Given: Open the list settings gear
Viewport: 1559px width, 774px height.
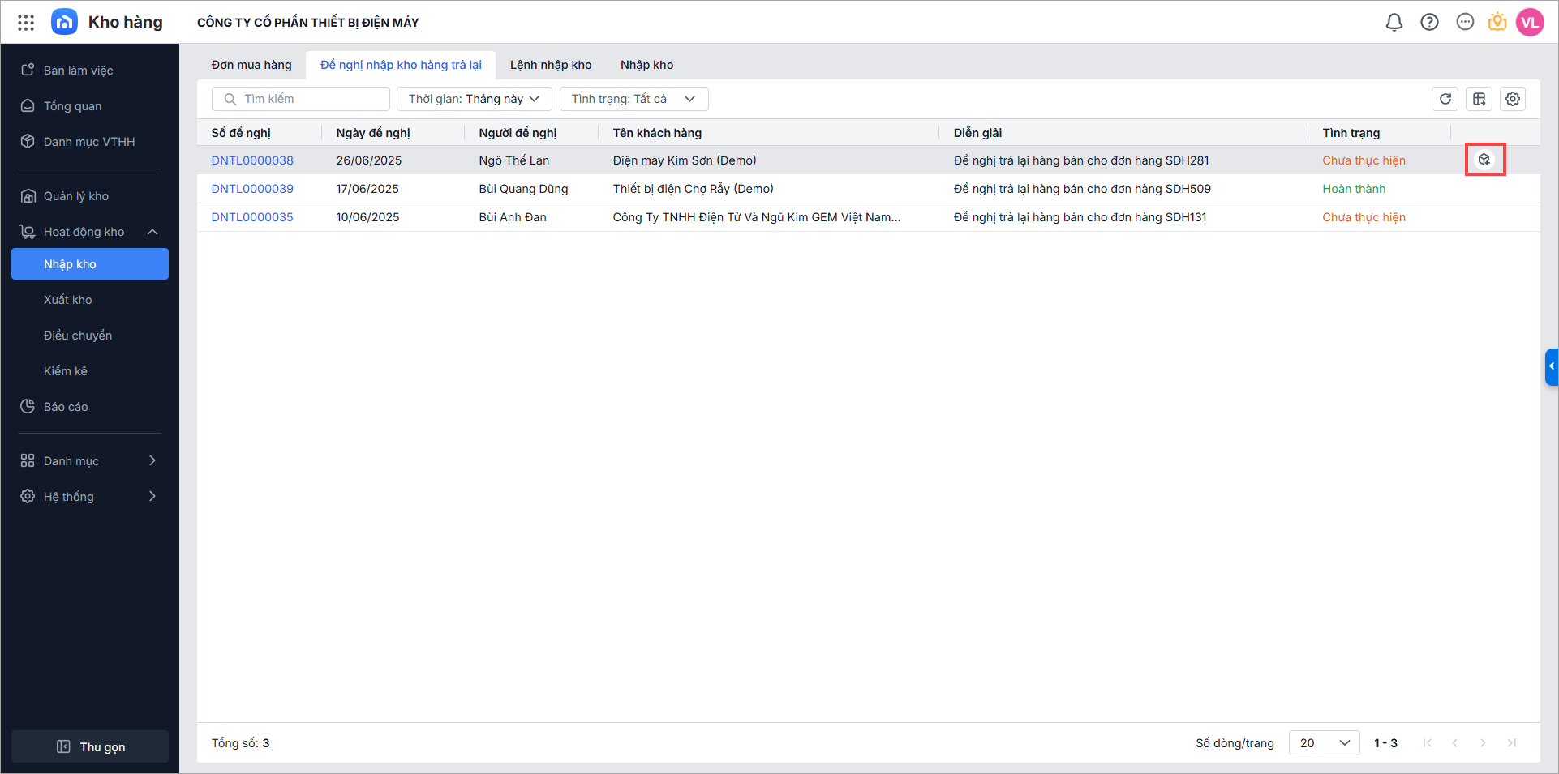Looking at the screenshot, I should 1513,99.
